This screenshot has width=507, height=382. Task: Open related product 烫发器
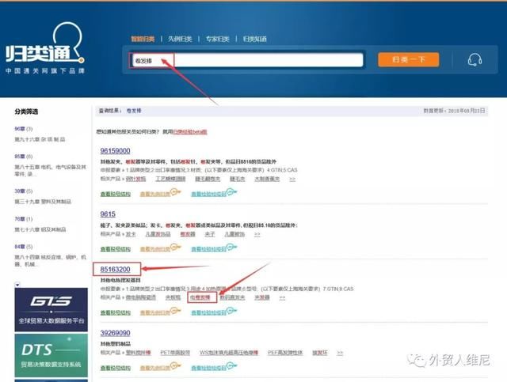tap(262, 297)
